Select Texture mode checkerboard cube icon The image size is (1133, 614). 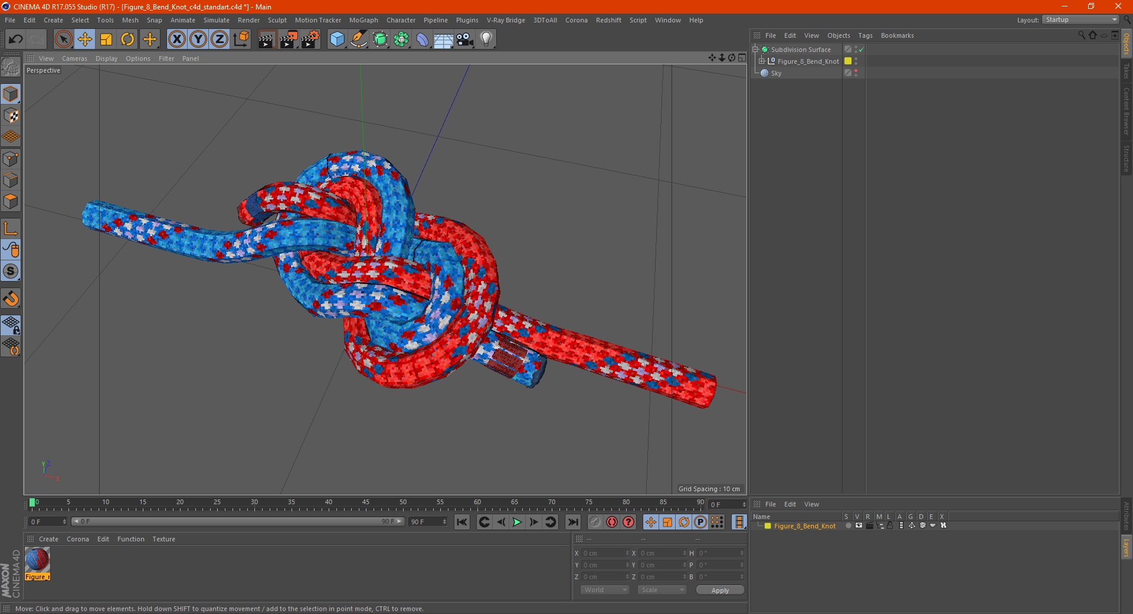point(11,116)
